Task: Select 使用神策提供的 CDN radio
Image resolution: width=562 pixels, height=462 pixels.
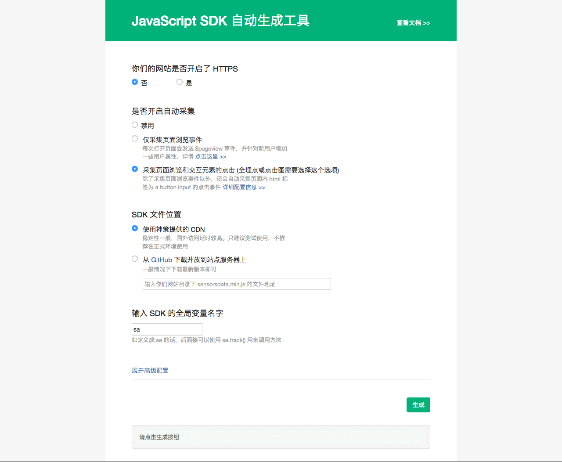Action: tap(135, 228)
